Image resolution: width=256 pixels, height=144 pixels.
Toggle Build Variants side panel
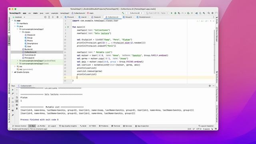[x=9, y=103]
